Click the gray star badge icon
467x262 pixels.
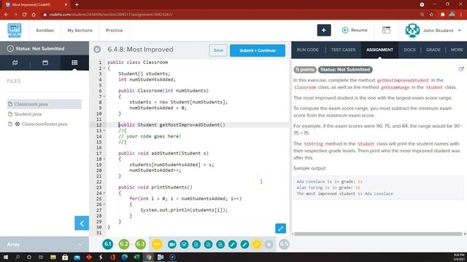point(269,245)
